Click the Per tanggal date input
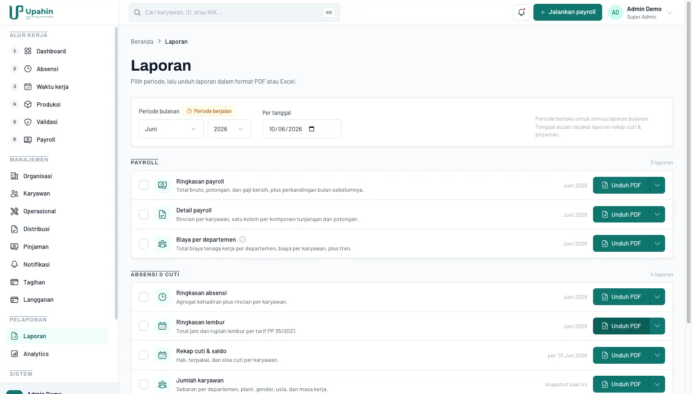 pos(302,129)
